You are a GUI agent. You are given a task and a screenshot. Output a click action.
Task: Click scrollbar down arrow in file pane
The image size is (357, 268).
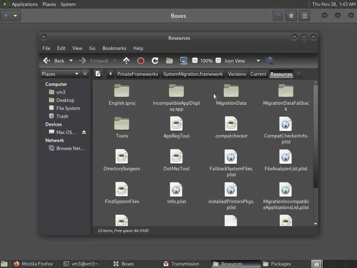[315, 224]
